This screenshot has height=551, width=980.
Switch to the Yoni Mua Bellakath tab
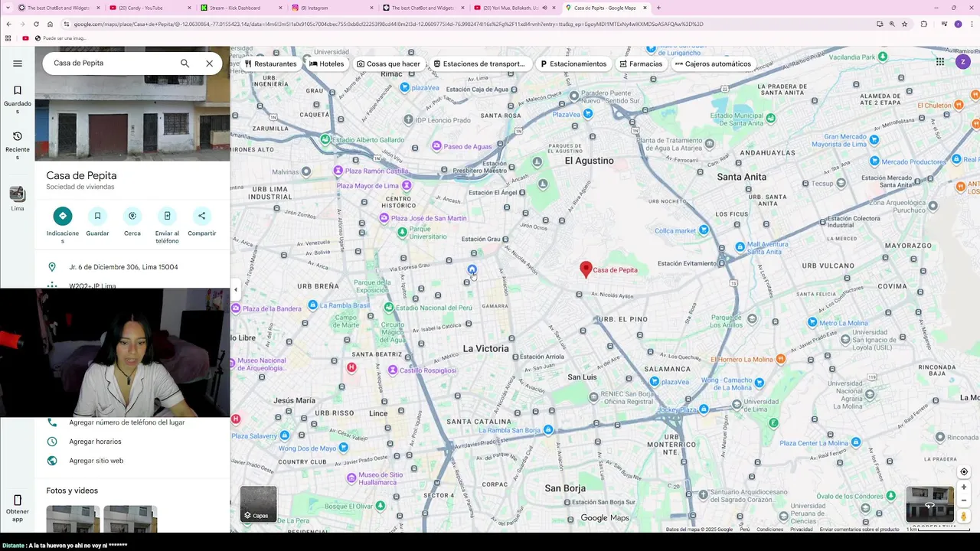(513, 8)
